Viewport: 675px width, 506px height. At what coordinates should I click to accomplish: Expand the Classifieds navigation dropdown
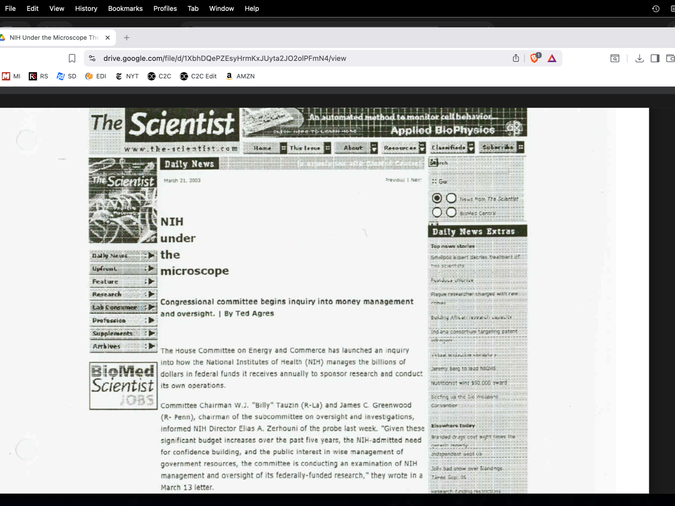pyautogui.click(x=471, y=148)
